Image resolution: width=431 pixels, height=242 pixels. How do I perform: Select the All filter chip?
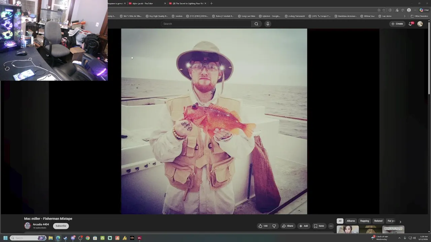[x=340, y=221]
